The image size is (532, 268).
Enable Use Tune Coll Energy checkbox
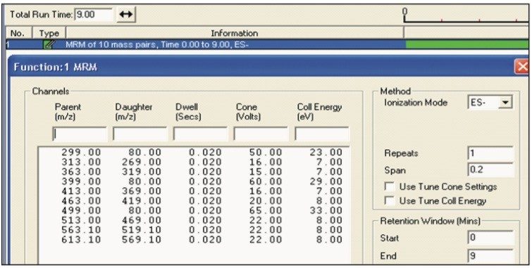click(390, 201)
